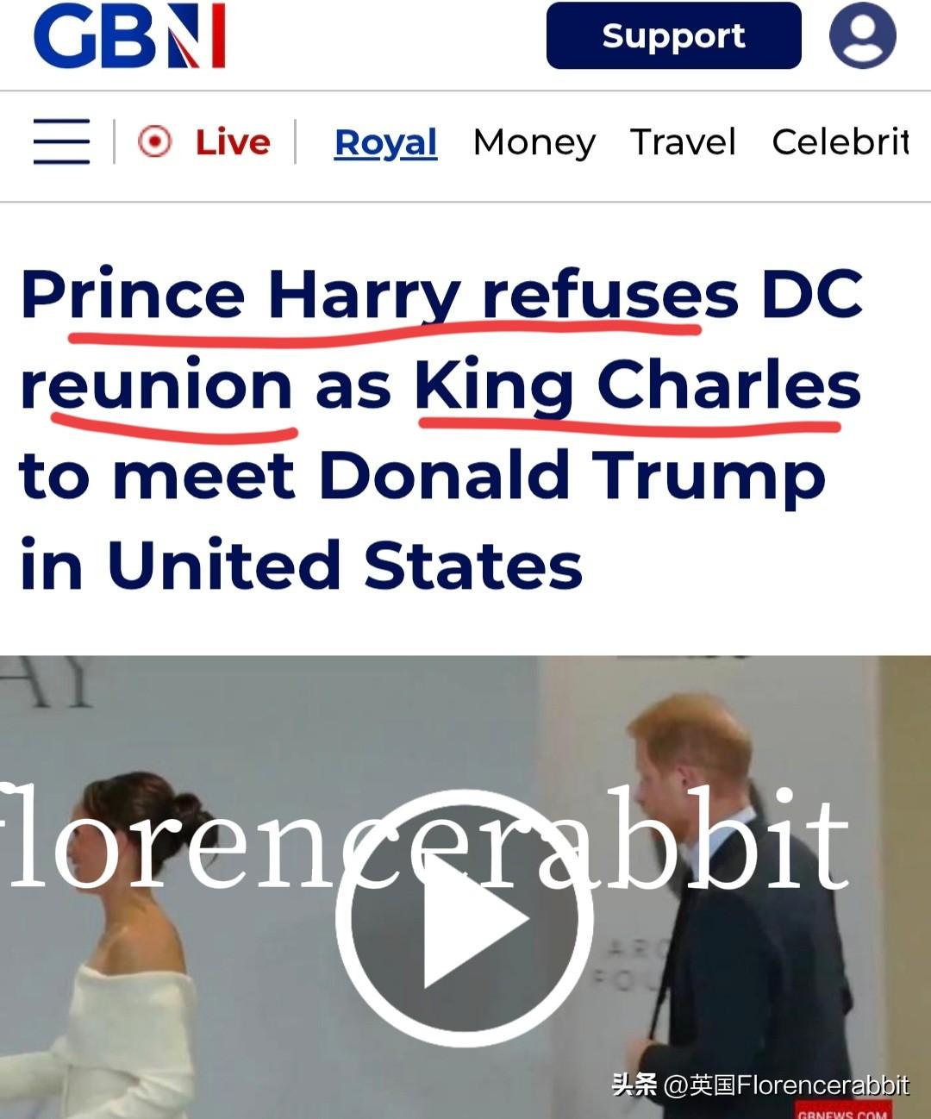Play the video with the circular play button
931x1119 pixels.
(x=465, y=919)
